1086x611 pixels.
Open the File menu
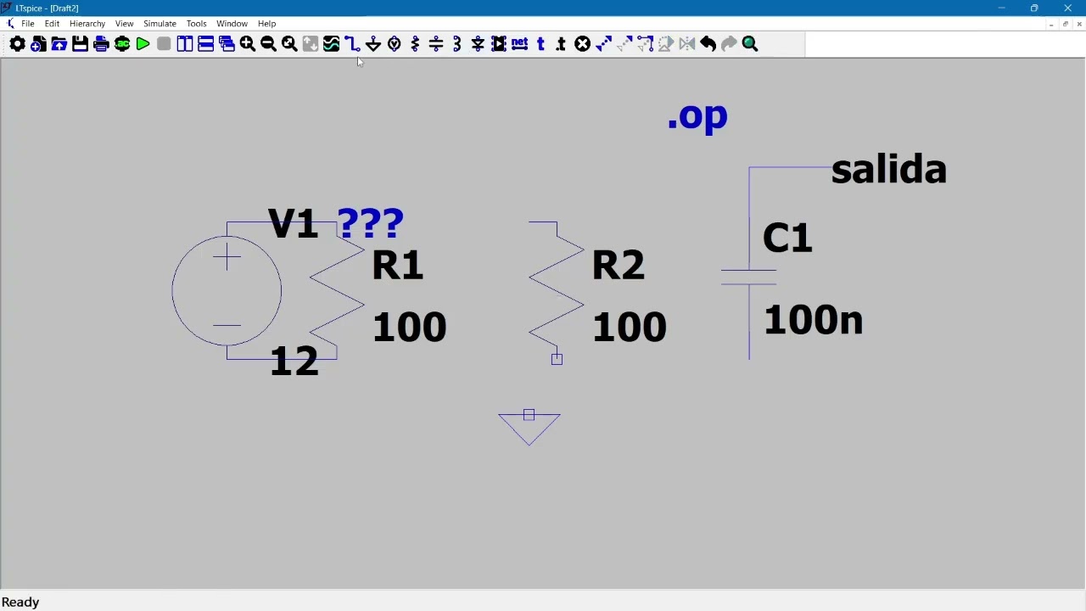(x=28, y=24)
